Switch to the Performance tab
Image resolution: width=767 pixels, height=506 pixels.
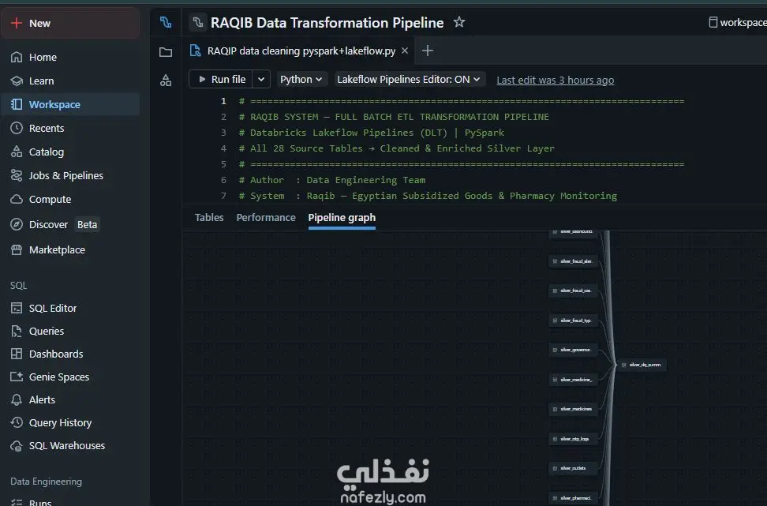(x=266, y=217)
